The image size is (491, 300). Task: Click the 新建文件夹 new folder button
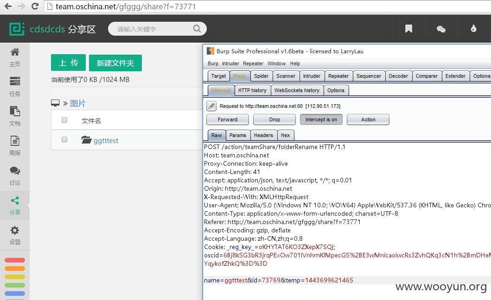pos(115,63)
